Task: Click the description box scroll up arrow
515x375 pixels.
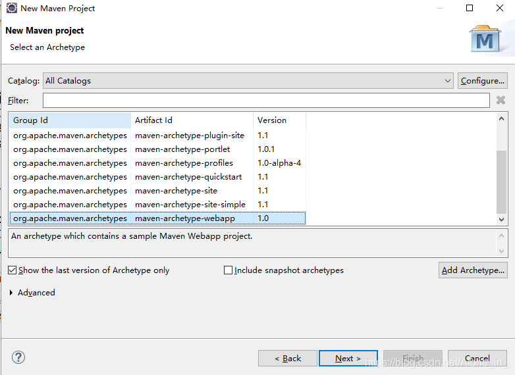Action: (501, 236)
